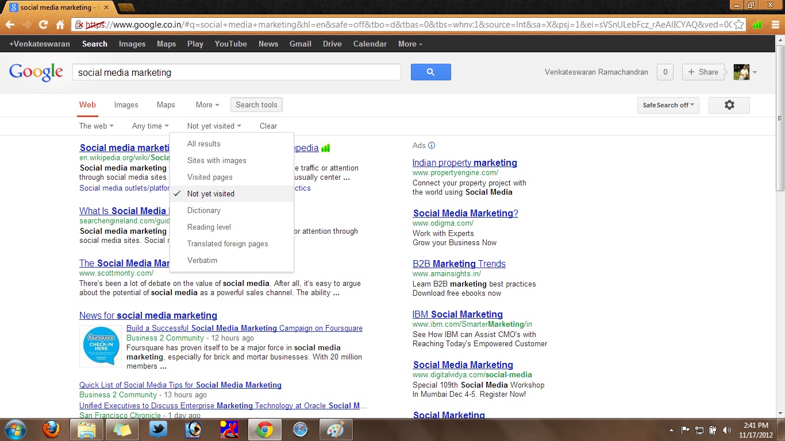Open a new browser tab
785x441 pixels.
click(x=126, y=7)
